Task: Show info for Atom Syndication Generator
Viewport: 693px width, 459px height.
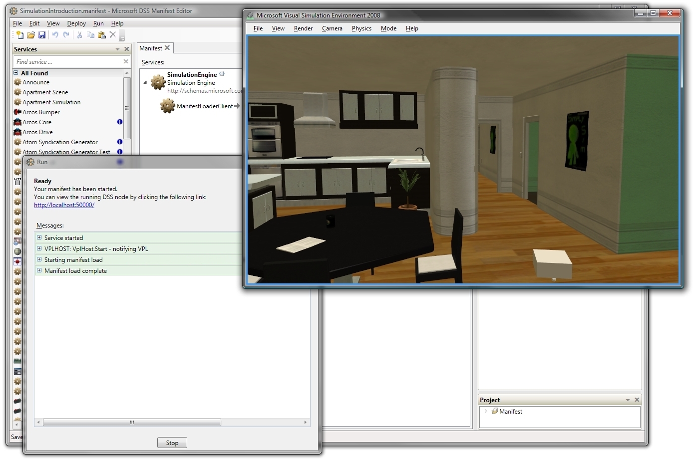Action: click(x=120, y=142)
